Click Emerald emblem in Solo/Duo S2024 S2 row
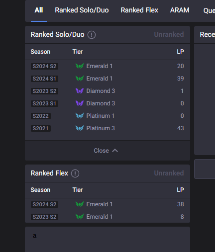 pyautogui.click(x=80, y=66)
